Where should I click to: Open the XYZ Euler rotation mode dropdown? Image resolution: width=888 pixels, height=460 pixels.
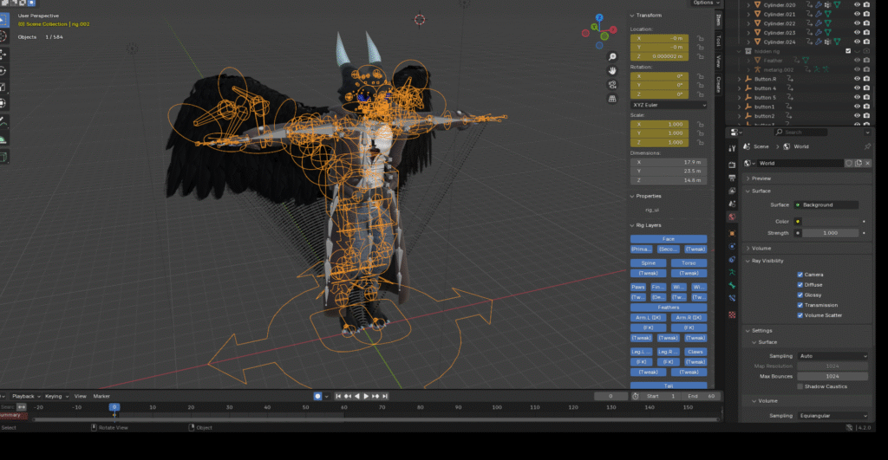click(668, 105)
